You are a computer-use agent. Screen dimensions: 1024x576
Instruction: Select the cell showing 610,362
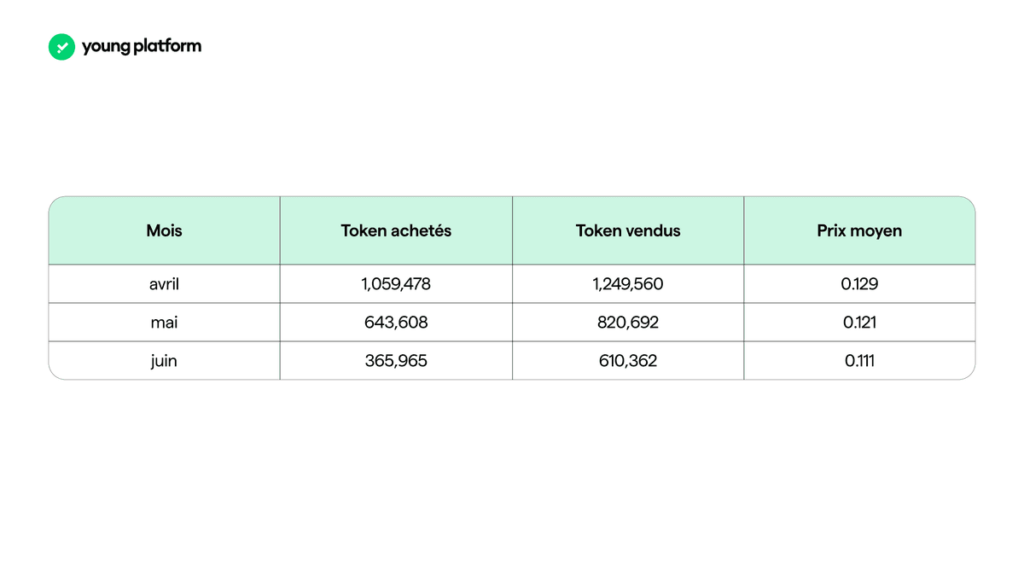coord(628,361)
